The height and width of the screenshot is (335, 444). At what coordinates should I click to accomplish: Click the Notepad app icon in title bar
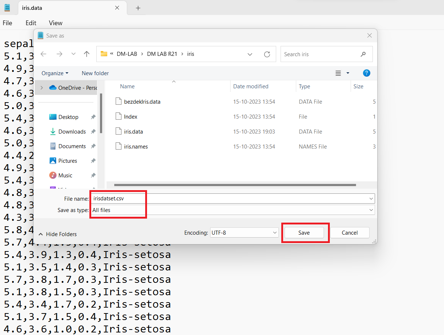coord(7,7)
